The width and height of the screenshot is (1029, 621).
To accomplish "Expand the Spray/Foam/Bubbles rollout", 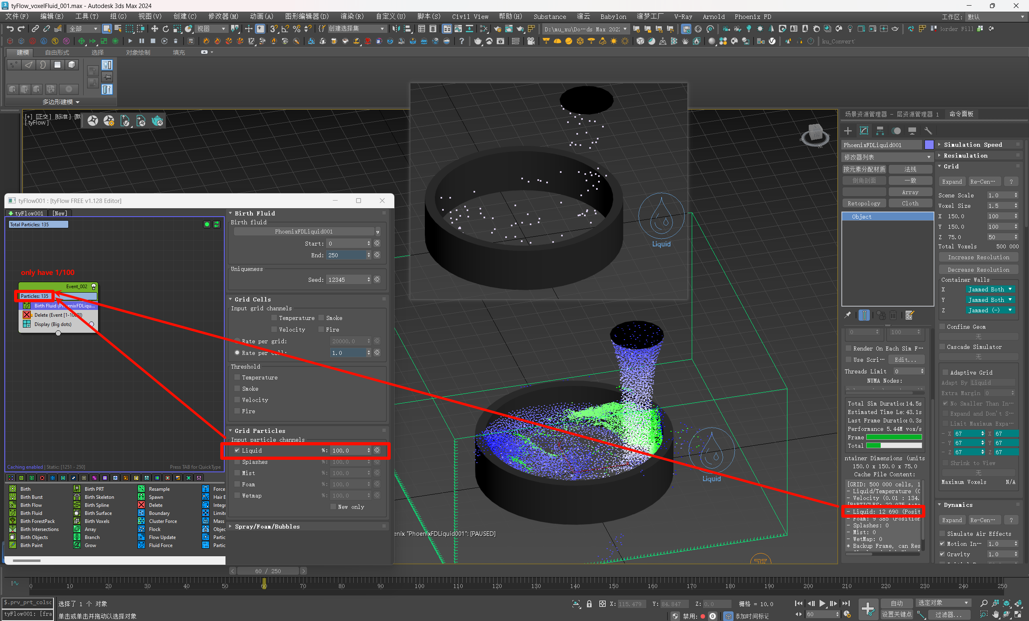I will (267, 526).
